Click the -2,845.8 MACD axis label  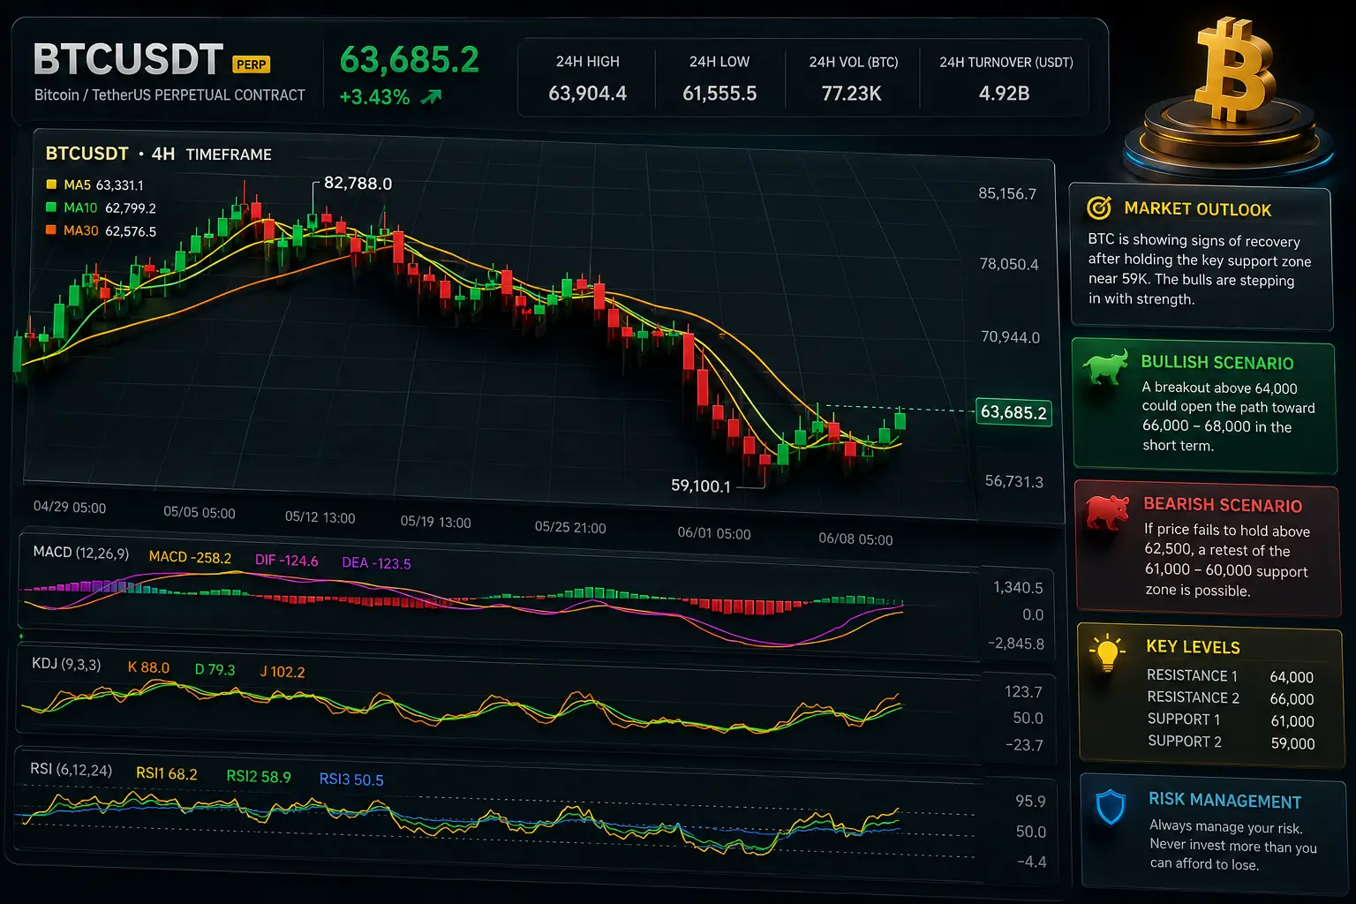click(x=1016, y=644)
